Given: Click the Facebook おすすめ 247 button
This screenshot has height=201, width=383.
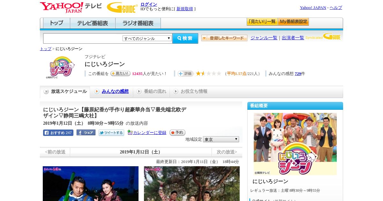Looking at the screenshot, I should 58,133.
